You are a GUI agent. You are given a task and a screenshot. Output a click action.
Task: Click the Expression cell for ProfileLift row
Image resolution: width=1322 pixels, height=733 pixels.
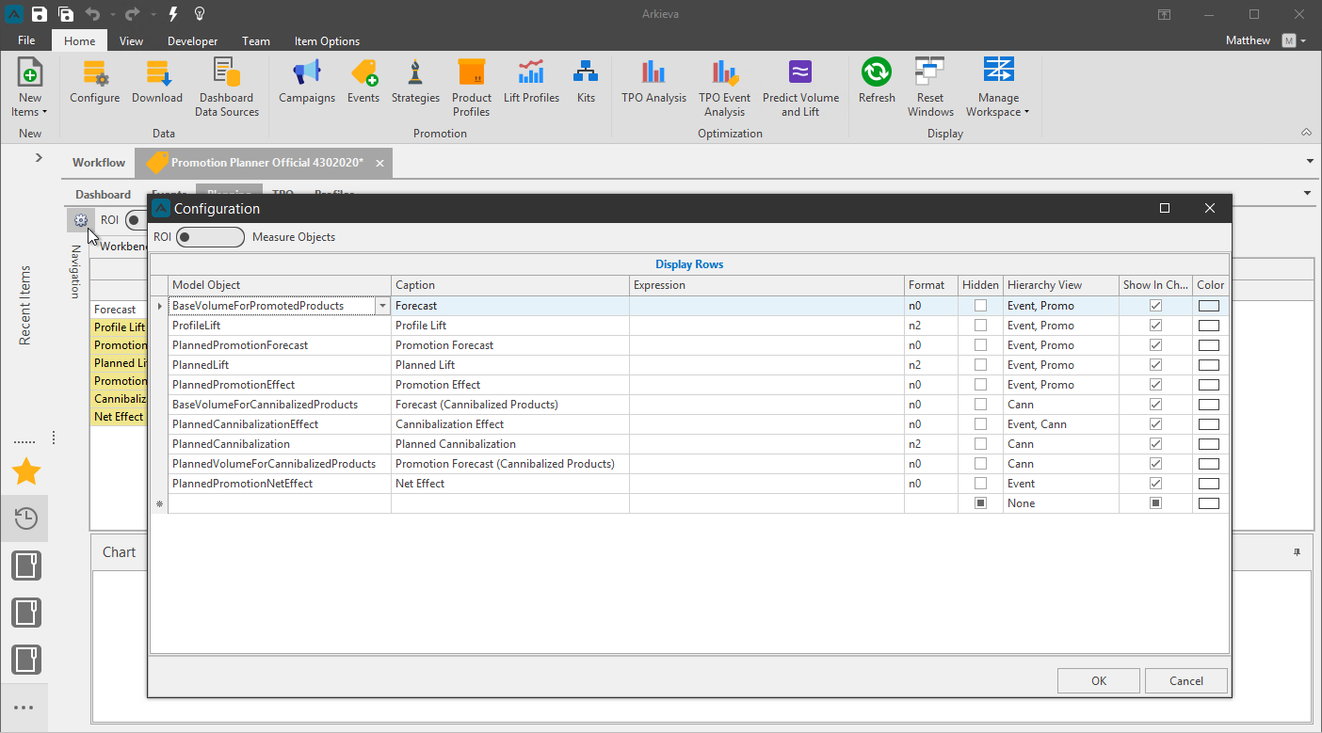pyautogui.click(x=766, y=326)
